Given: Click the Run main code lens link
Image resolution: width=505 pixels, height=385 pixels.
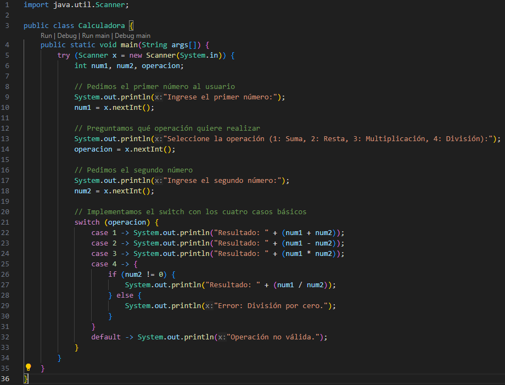Looking at the screenshot, I should click(96, 36).
